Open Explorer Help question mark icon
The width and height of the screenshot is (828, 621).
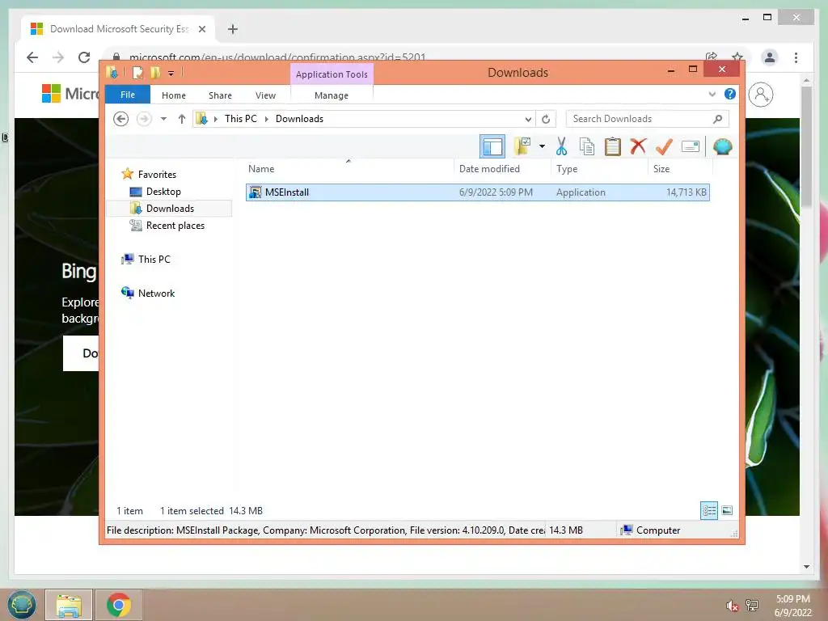730,94
